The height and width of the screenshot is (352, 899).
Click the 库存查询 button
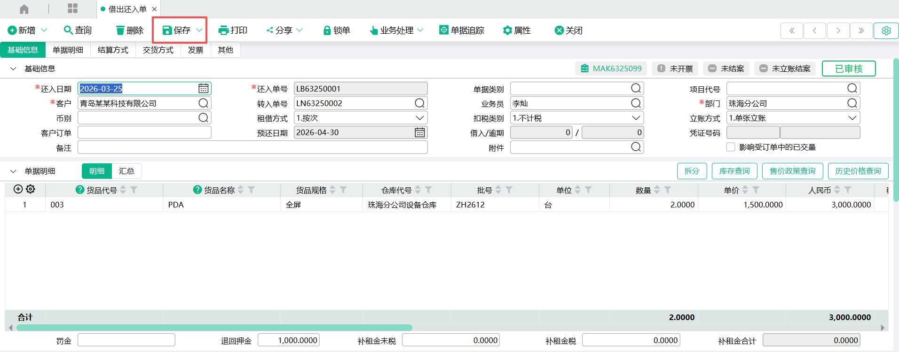[x=734, y=171]
